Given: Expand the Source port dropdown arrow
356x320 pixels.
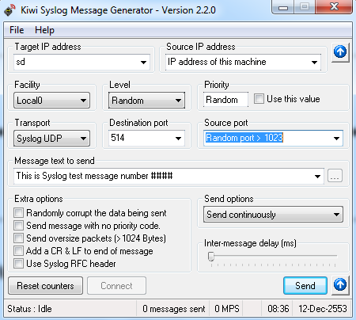Looking at the screenshot, I should point(336,139).
